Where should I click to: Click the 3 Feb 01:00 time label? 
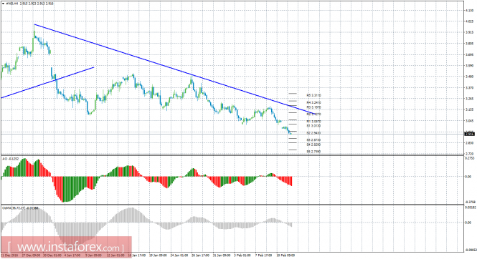point(242,255)
